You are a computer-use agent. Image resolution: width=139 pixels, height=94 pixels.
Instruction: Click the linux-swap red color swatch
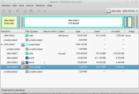pyautogui.click(x=27, y=67)
